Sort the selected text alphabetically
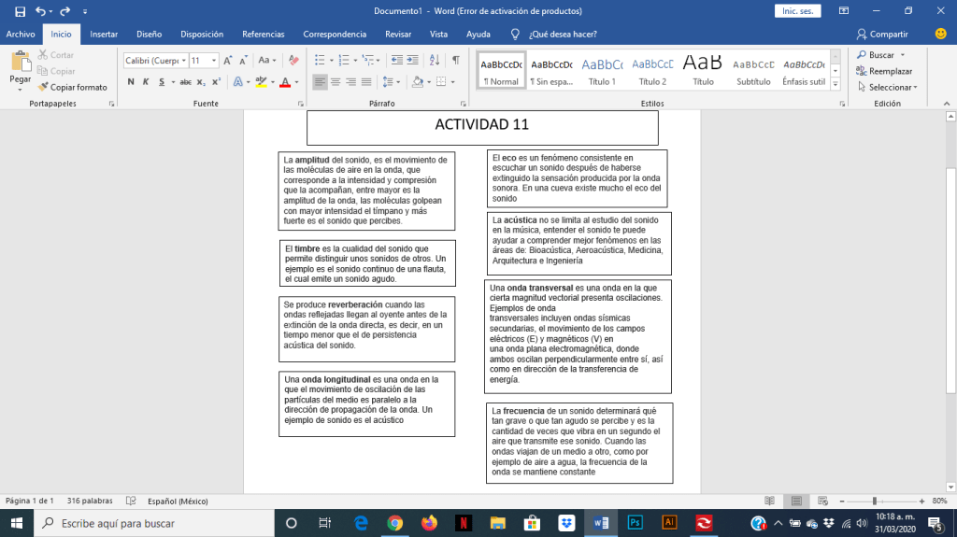957x537 pixels. point(436,60)
